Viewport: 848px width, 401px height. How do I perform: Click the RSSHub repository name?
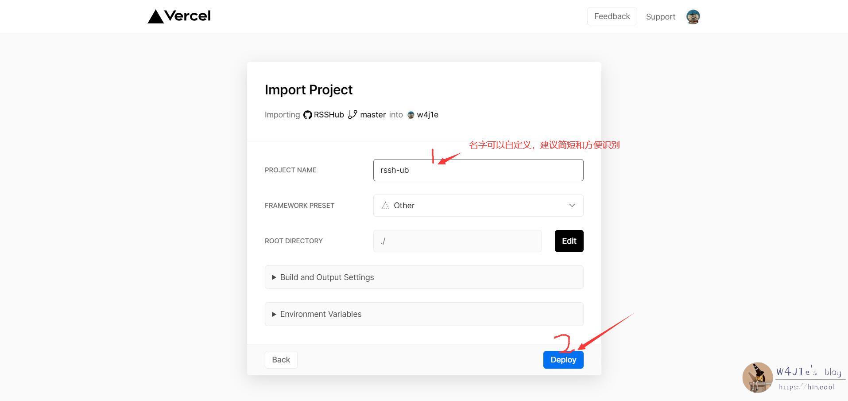pyautogui.click(x=329, y=115)
